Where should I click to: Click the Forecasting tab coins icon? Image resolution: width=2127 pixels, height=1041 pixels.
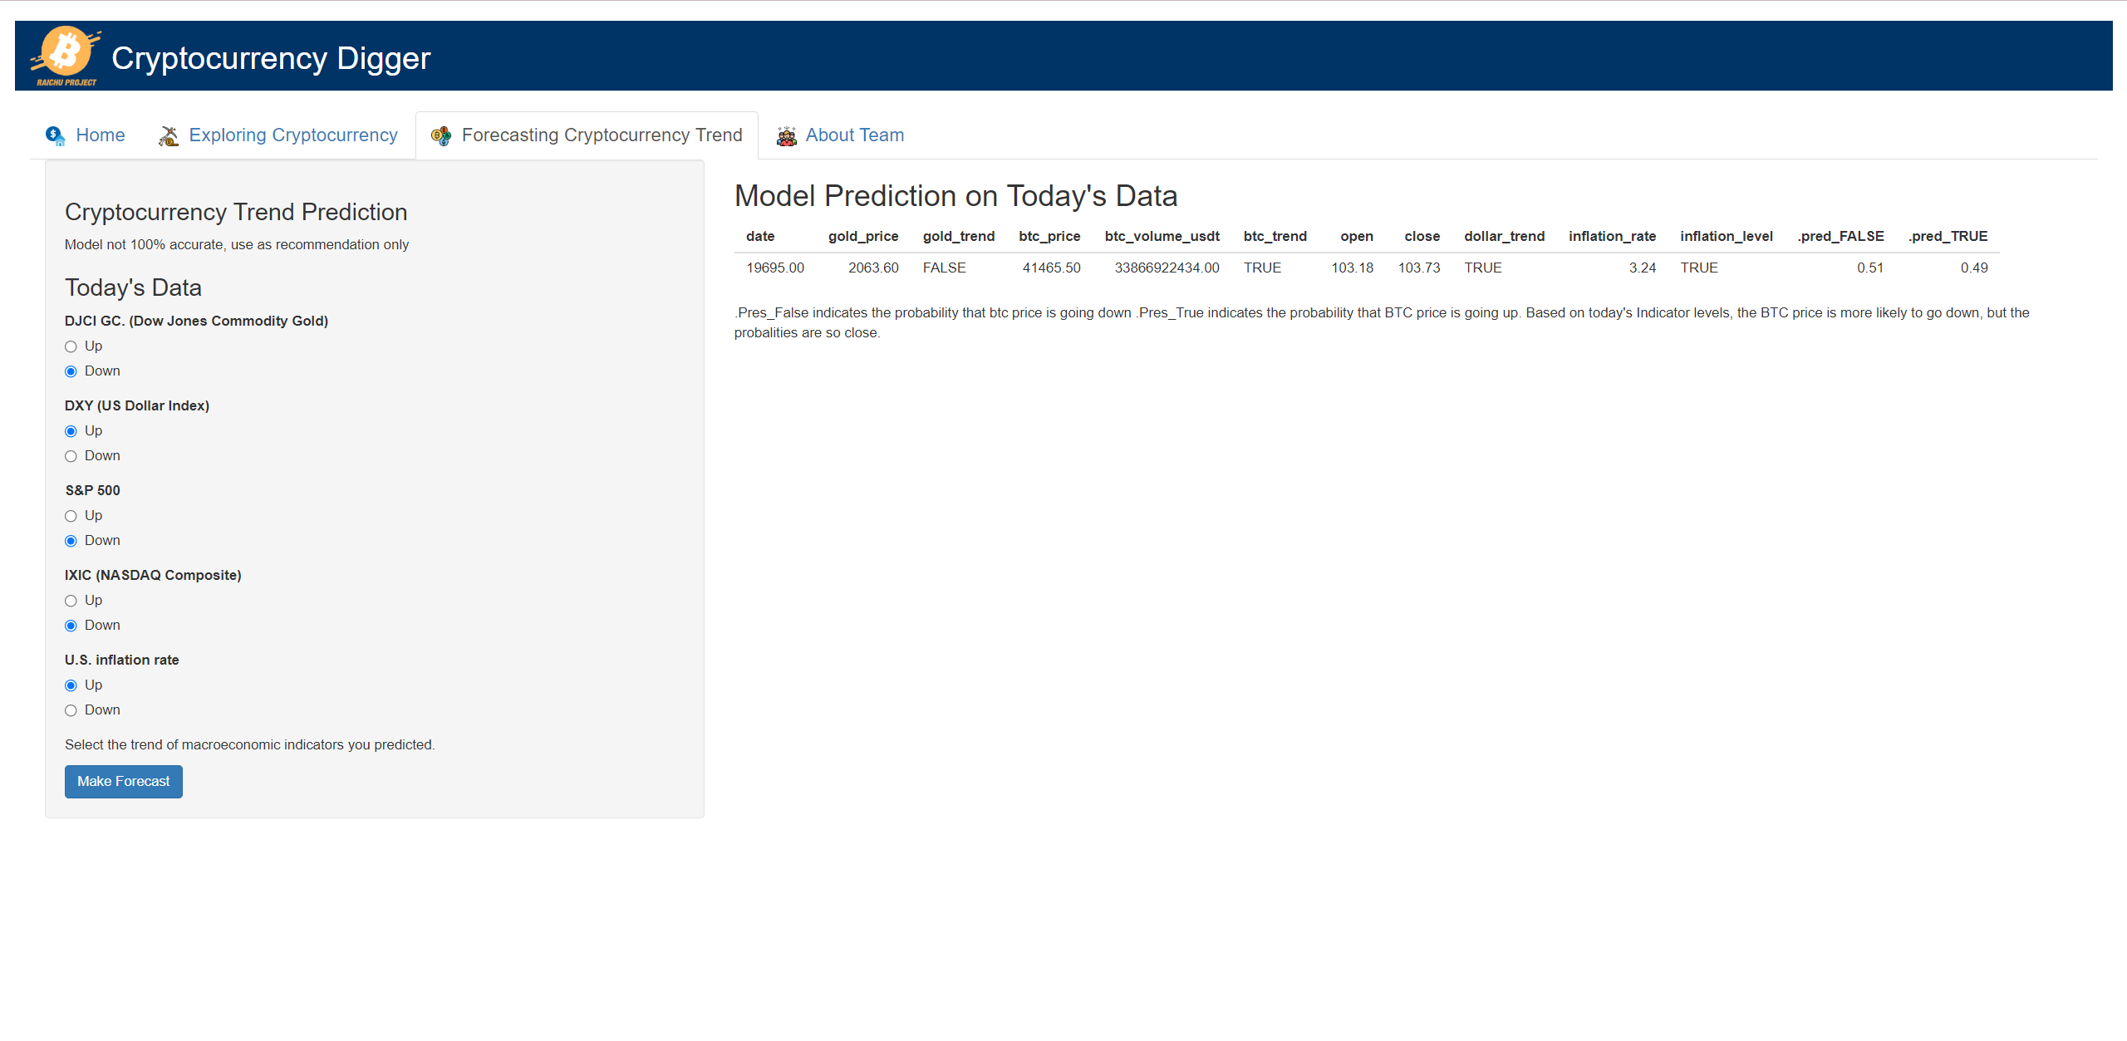coord(441,135)
